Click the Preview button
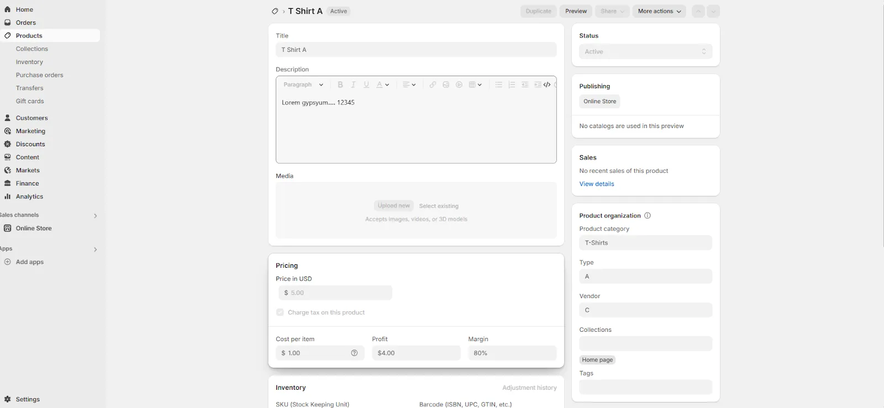The height and width of the screenshot is (408, 884). pos(576,11)
